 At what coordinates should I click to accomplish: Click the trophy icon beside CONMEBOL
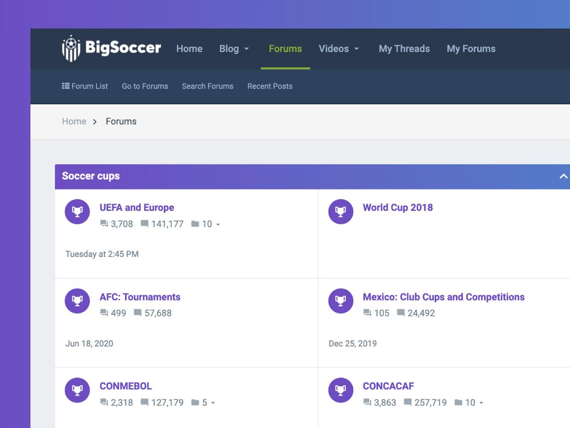pos(77,390)
